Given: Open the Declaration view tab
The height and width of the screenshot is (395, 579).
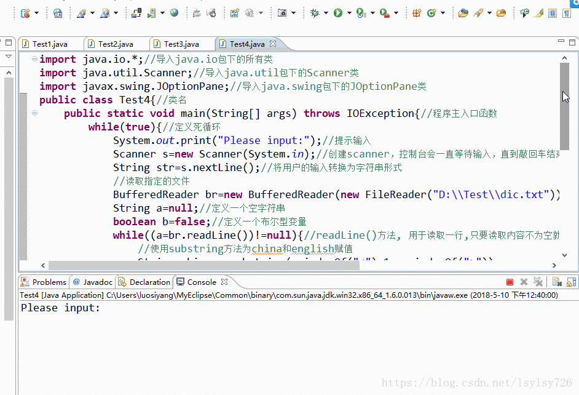Looking at the screenshot, I should (x=144, y=282).
